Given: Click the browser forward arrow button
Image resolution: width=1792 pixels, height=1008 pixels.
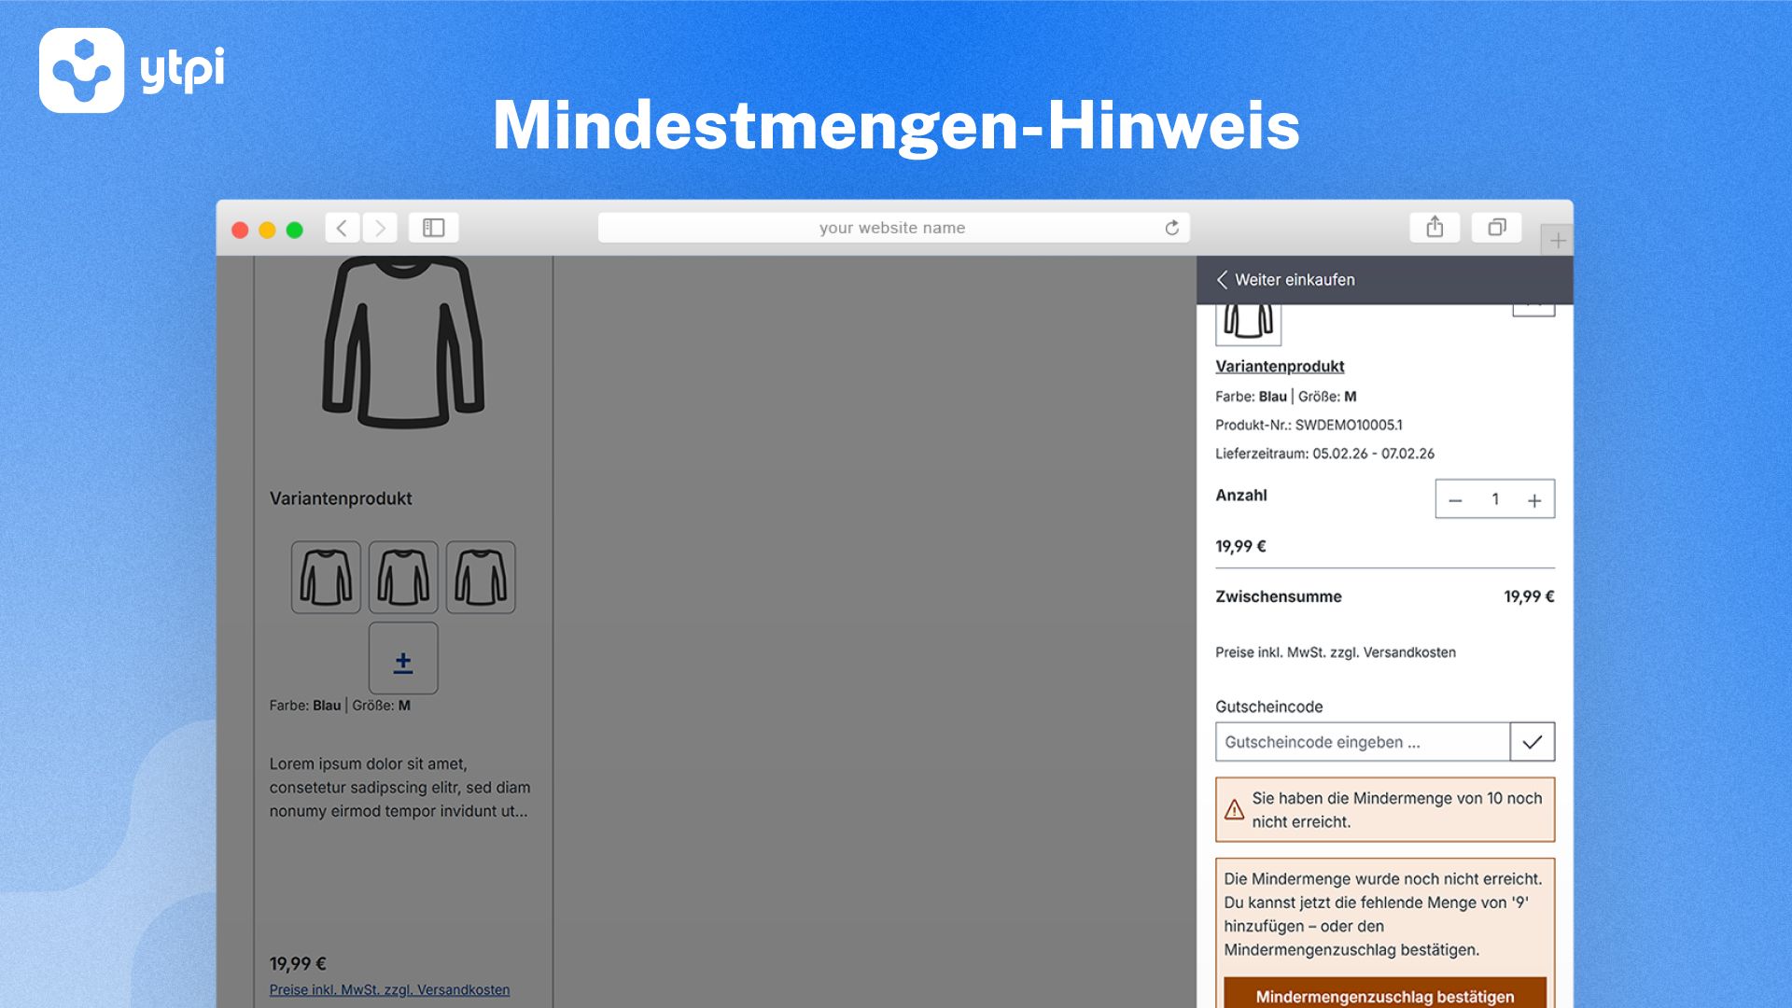Looking at the screenshot, I should 380,228.
